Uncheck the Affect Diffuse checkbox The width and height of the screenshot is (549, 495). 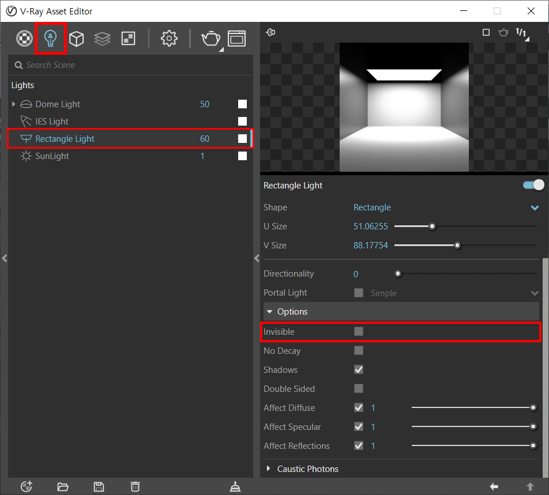(359, 407)
